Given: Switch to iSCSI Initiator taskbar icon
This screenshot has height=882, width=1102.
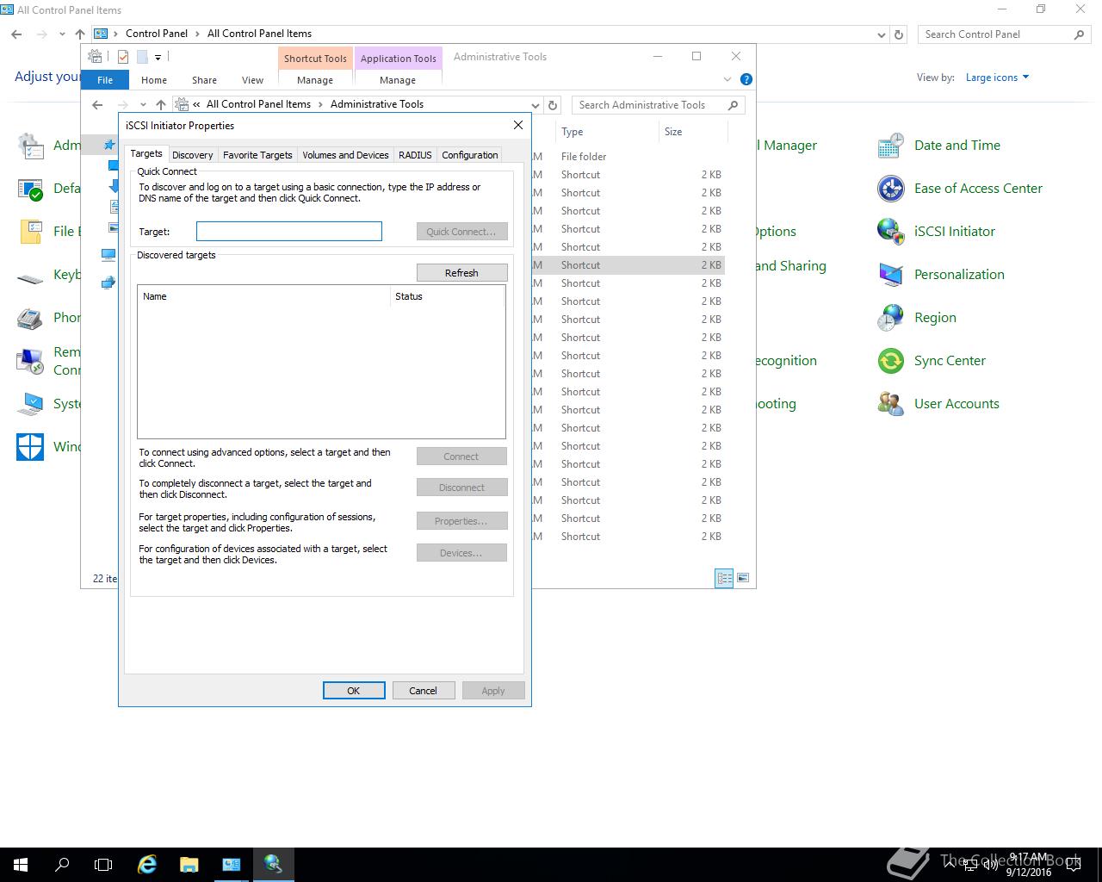Looking at the screenshot, I should click(x=274, y=865).
